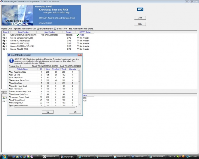199x159 pixels.
Task: Select the HDA Temperature attribute
Action: click(43, 103)
